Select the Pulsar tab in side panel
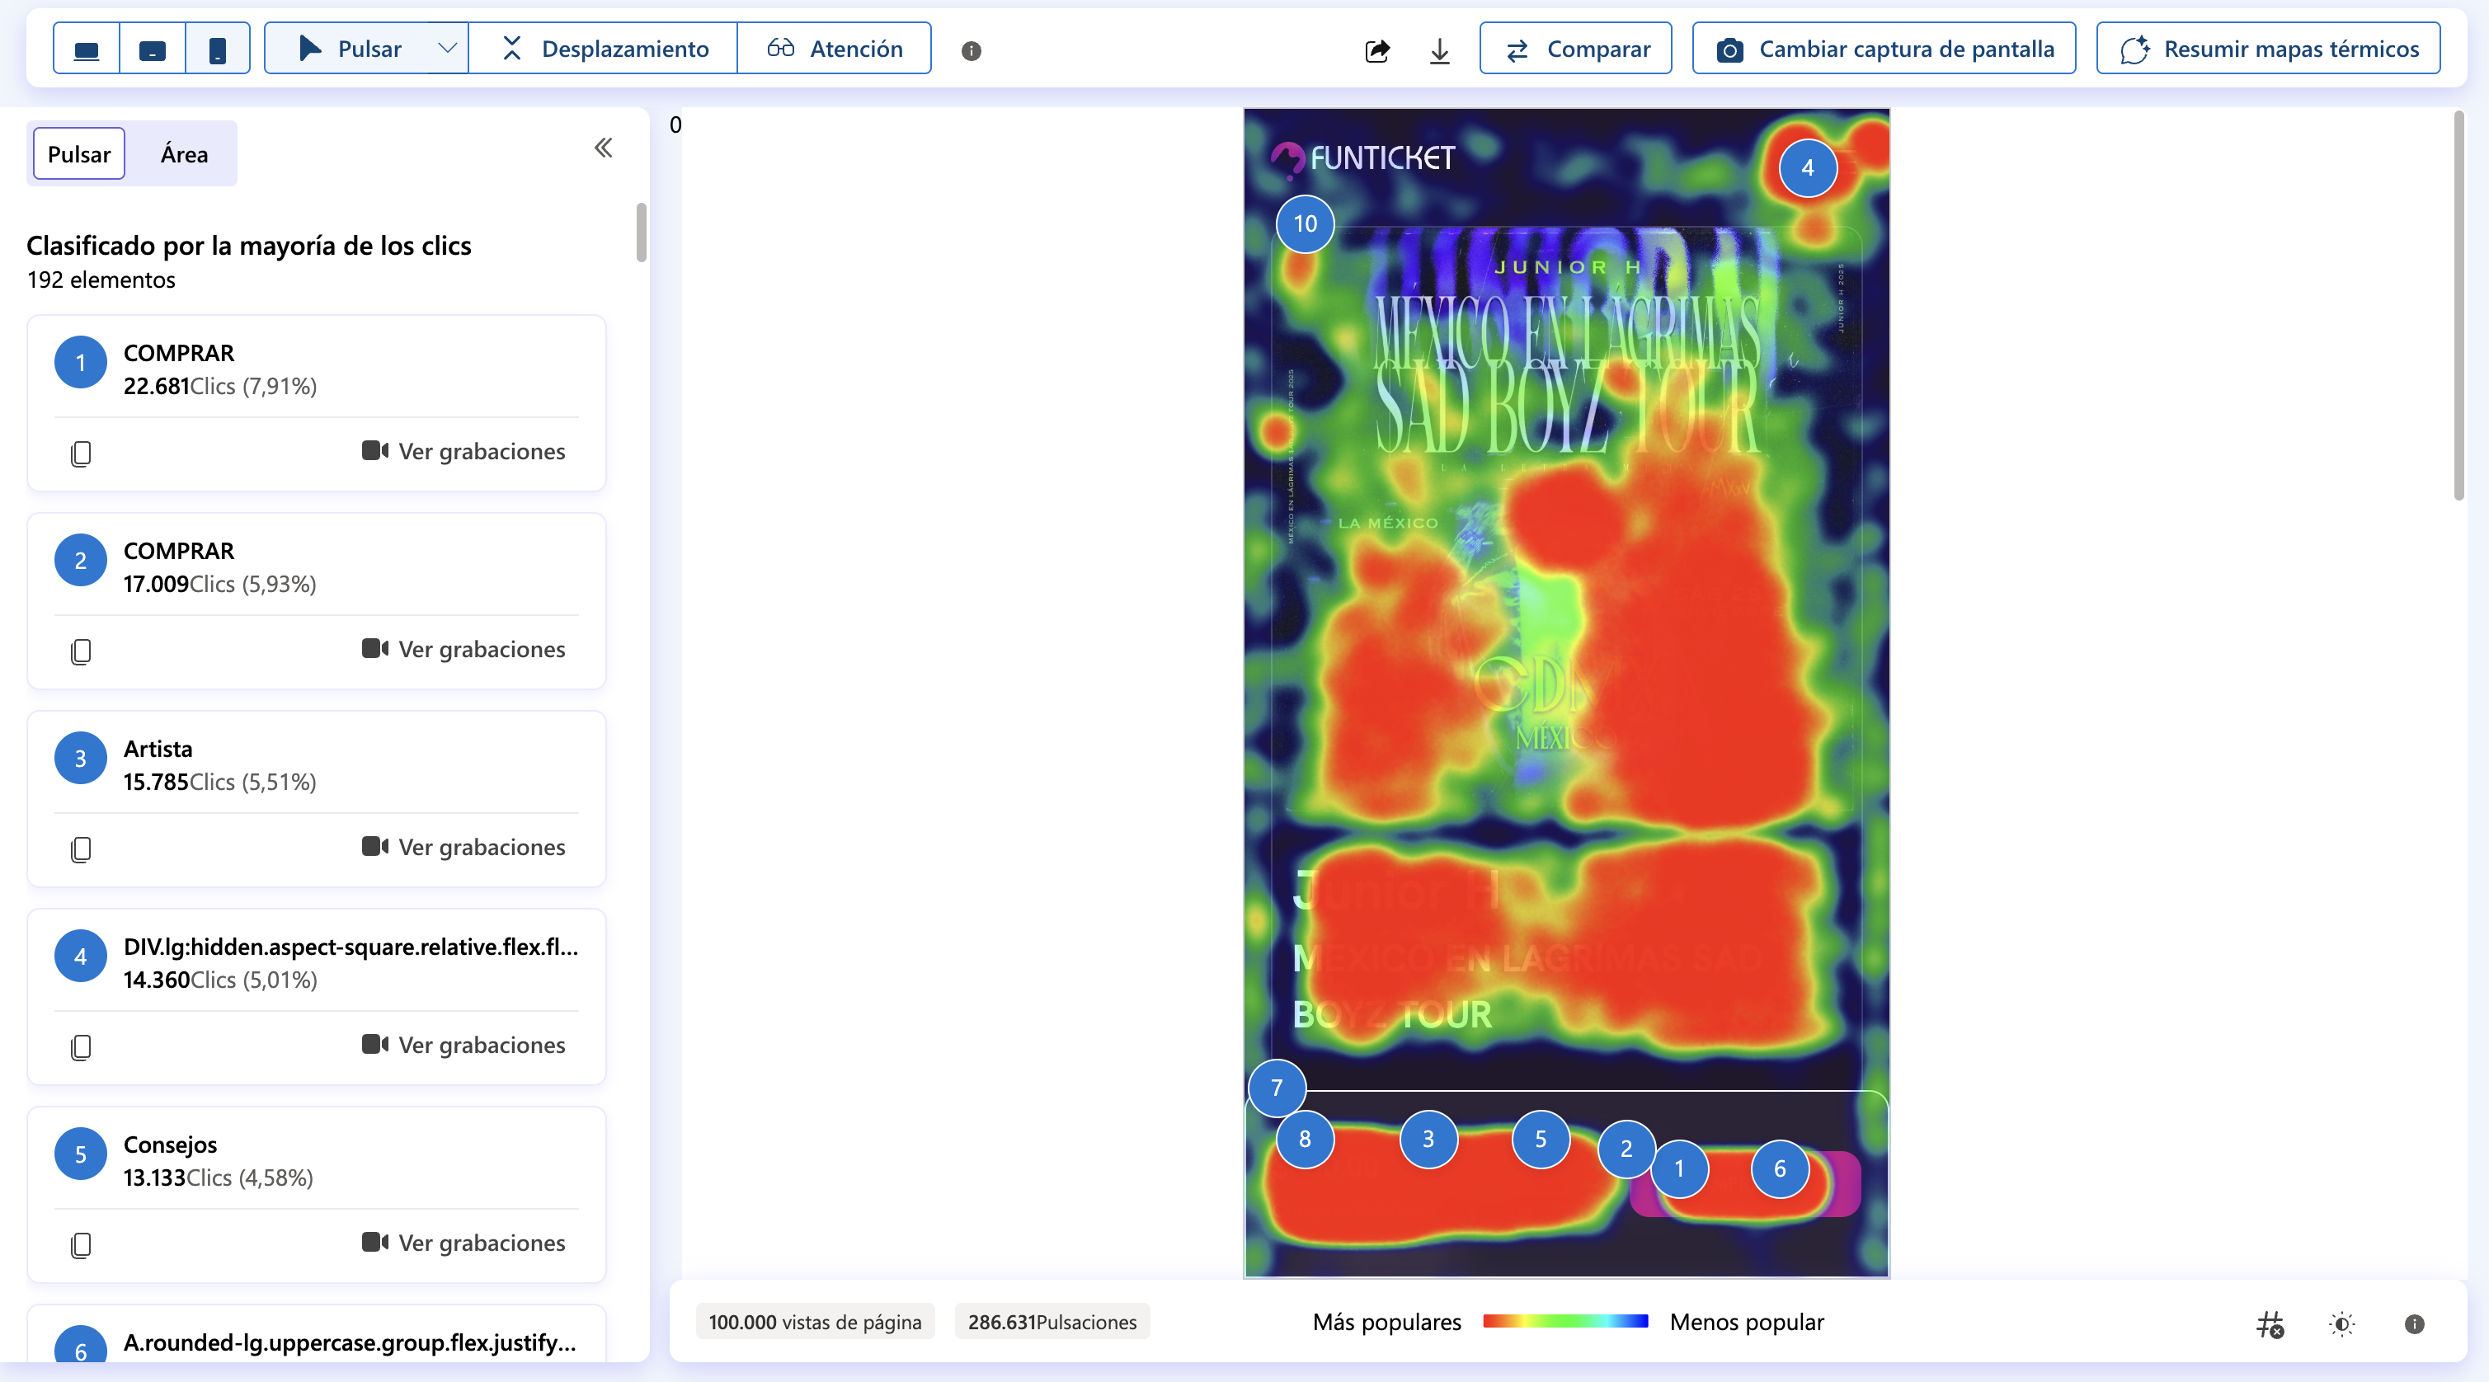This screenshot has height=1382, width=2489. (78, 153)
